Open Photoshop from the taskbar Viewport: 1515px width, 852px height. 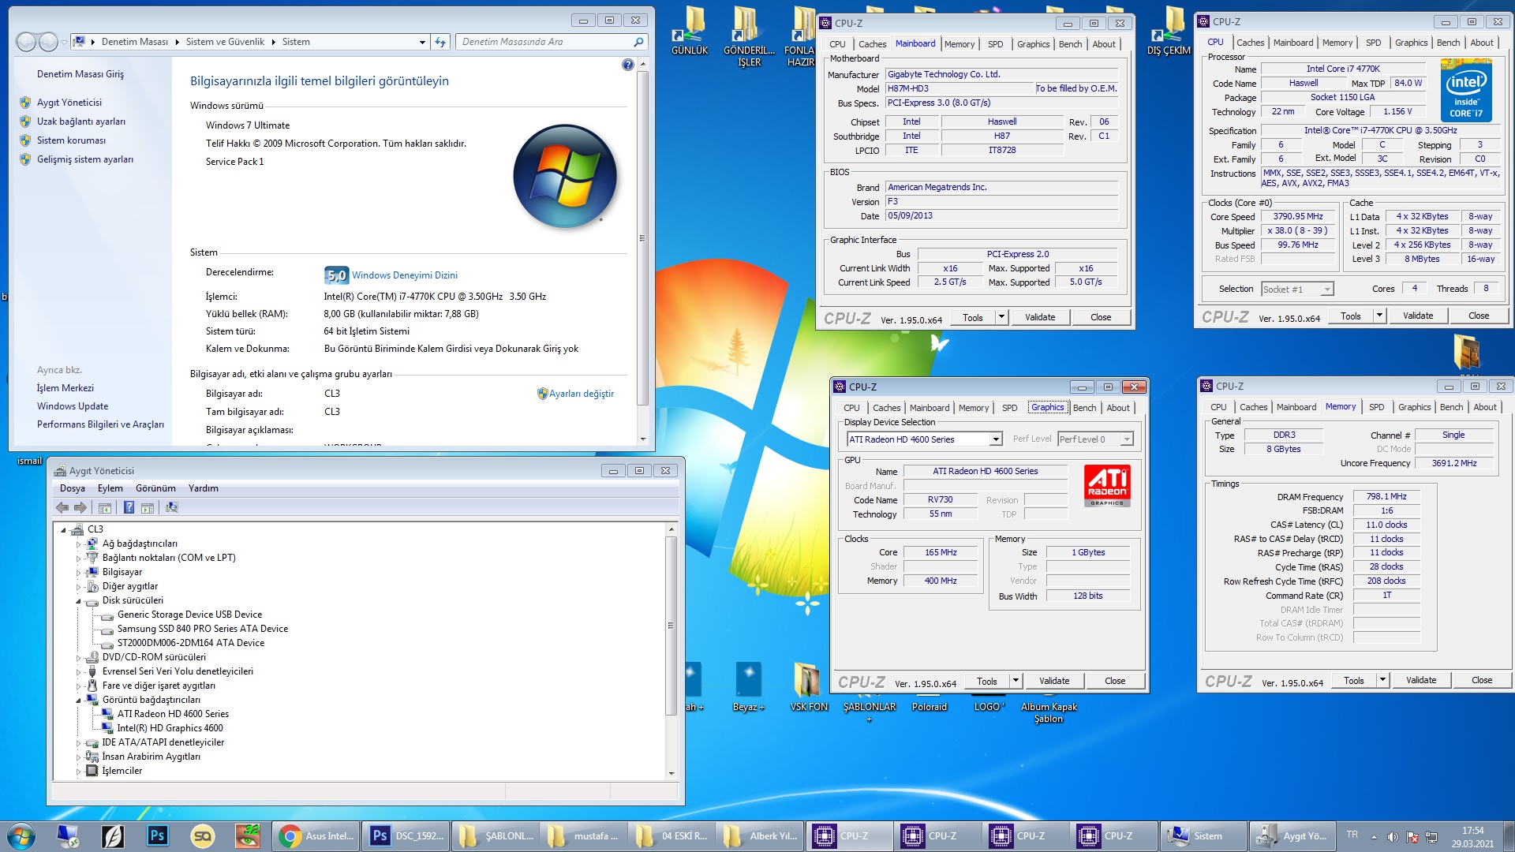click(x=157, y=835)
